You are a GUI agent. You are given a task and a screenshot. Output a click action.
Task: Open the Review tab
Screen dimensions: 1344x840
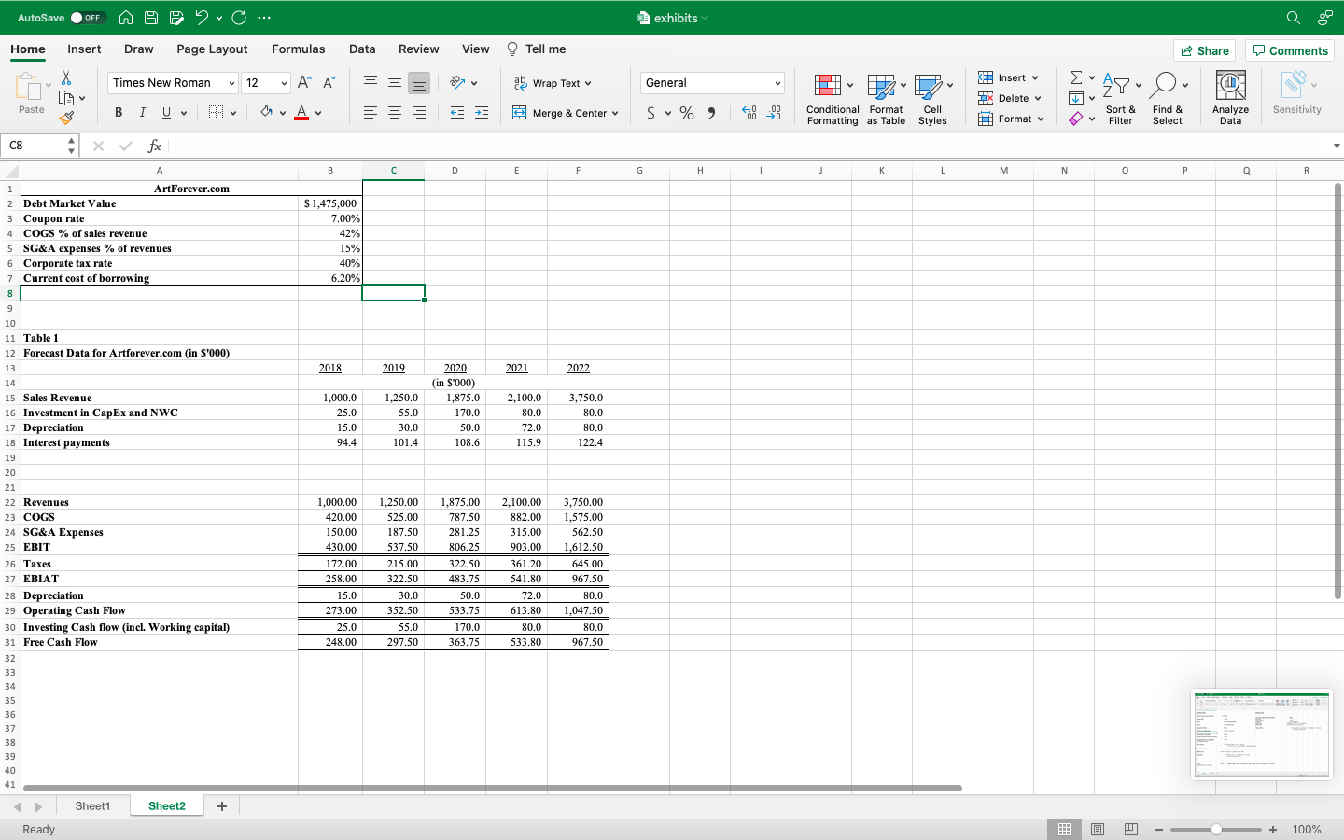(418, 49)
